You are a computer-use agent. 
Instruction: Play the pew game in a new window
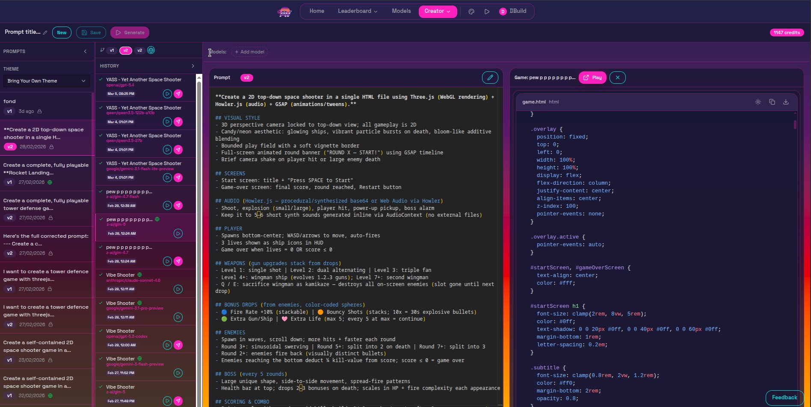coord(592,77)
